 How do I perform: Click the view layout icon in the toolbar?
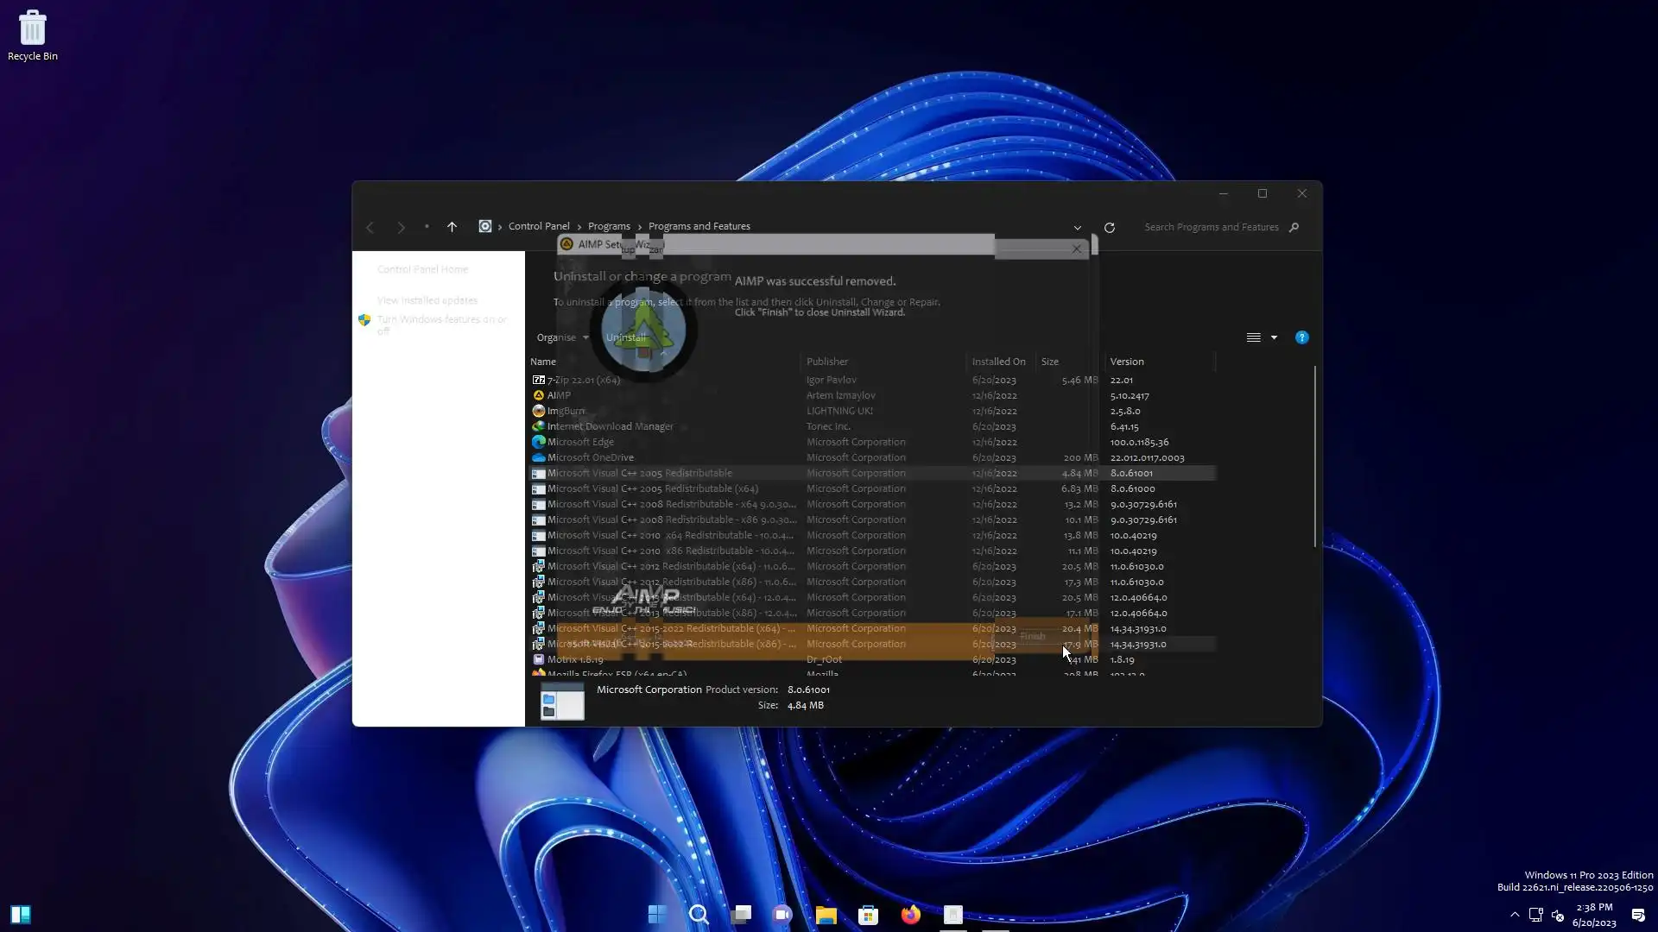point(1253,337)
